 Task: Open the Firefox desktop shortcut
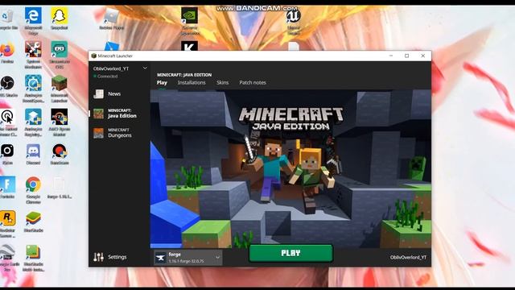[x=7, y=52]
